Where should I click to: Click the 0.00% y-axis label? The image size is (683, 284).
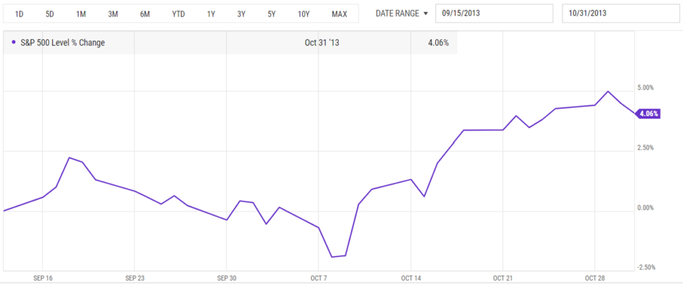point(646,208)
